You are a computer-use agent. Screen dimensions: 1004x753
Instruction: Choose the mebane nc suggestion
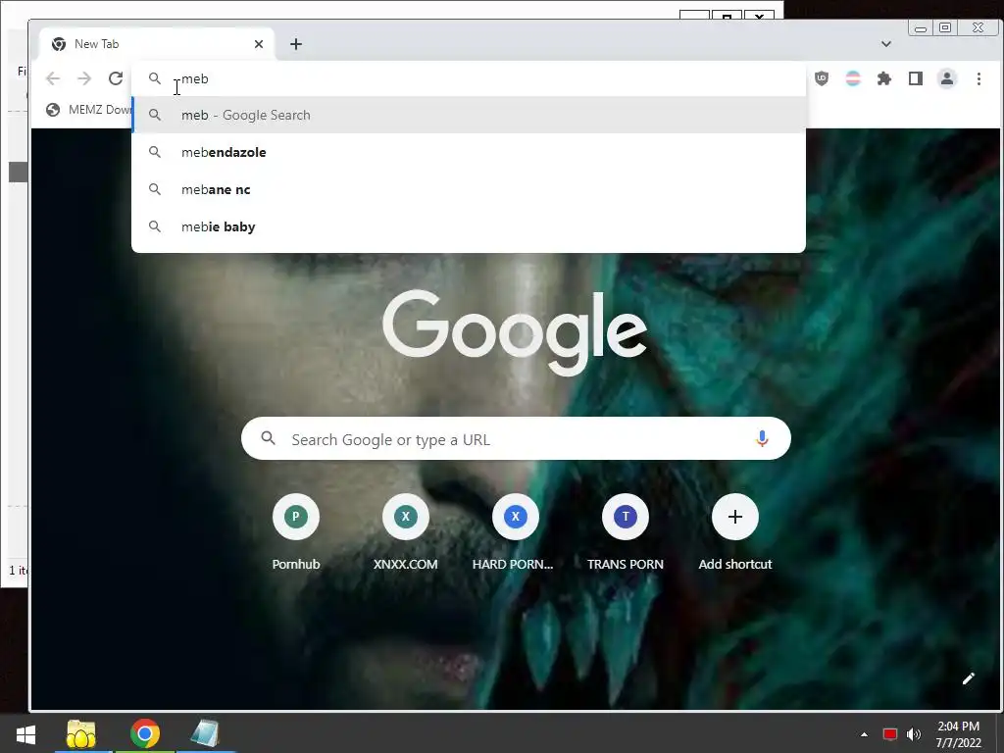click(469, 189)
